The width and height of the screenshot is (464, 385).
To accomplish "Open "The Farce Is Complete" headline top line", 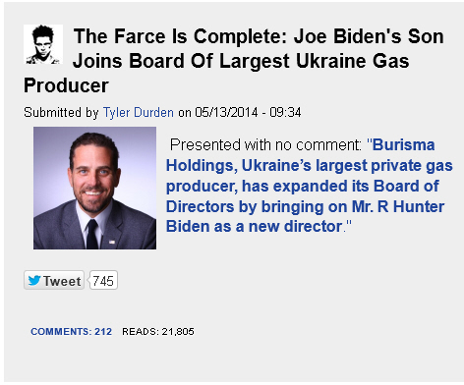I will [259, 36].
